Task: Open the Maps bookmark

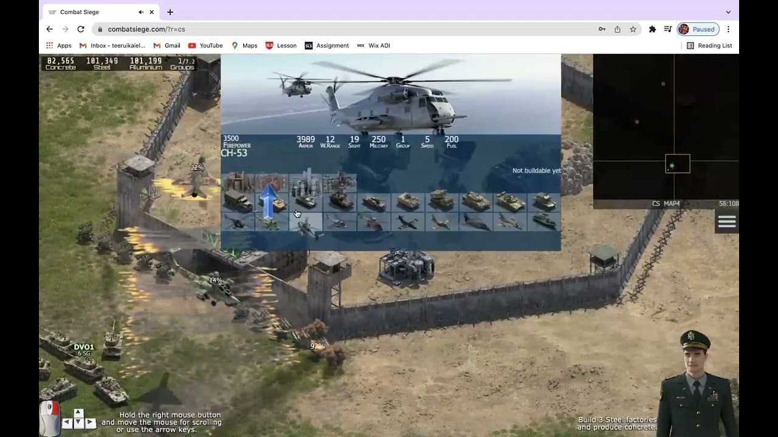Action: (244, 46)
